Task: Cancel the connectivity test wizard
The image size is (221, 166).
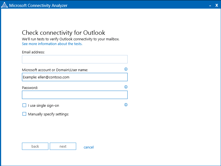Action: [x=88, y=147]
